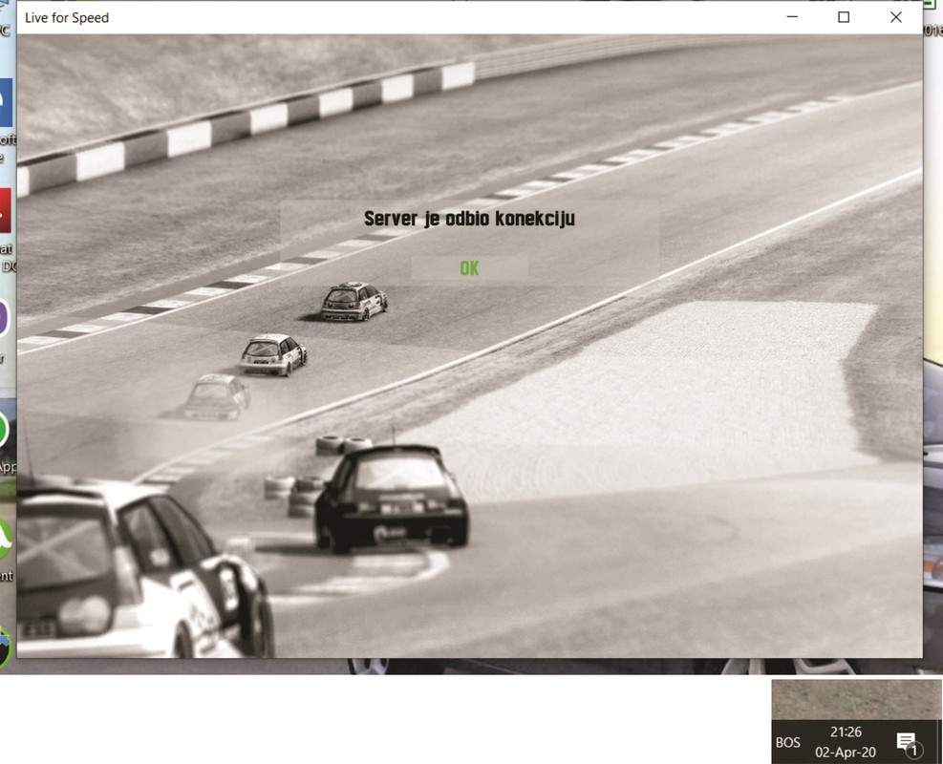Click the date 02-Apr-20 in the tray

point(846,753)
